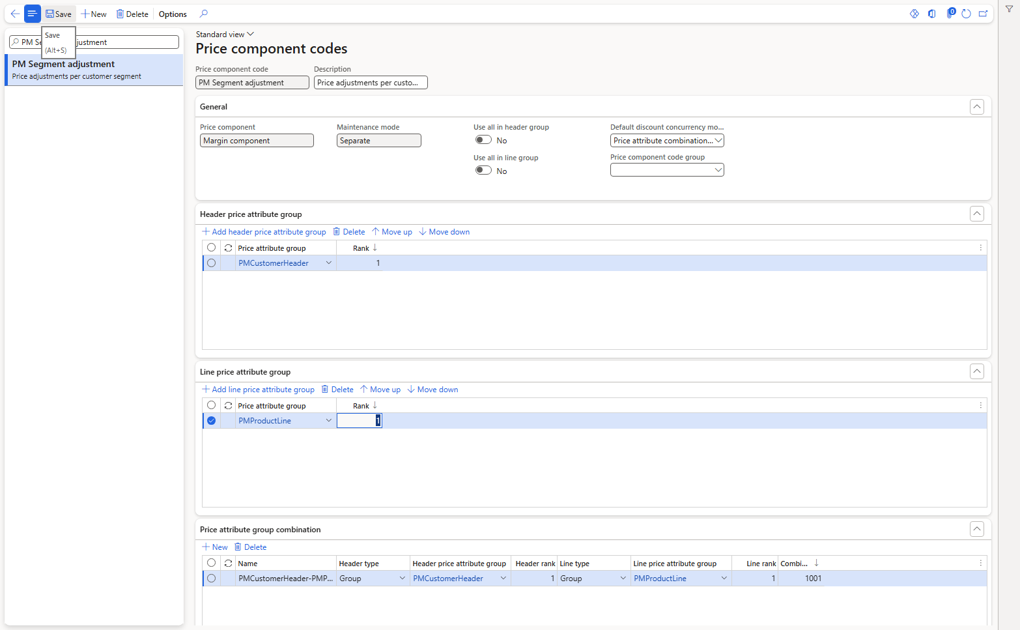
Task: Sort header grid by Rank arrow
Action: pos(375,248)
